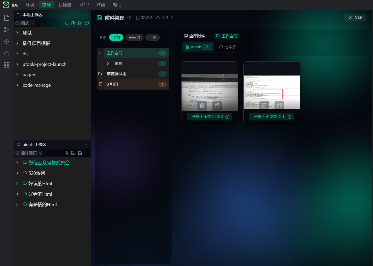Create a new folder in local workspace
The width and height of the screenshot is (373, 266).
pyautogui.click(x=80, y=23)
